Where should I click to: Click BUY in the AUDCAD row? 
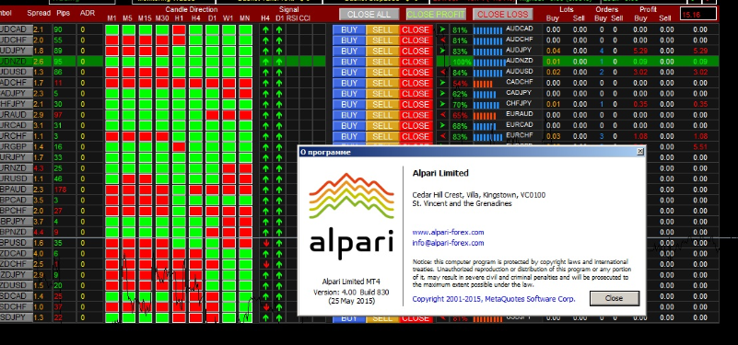349,29
